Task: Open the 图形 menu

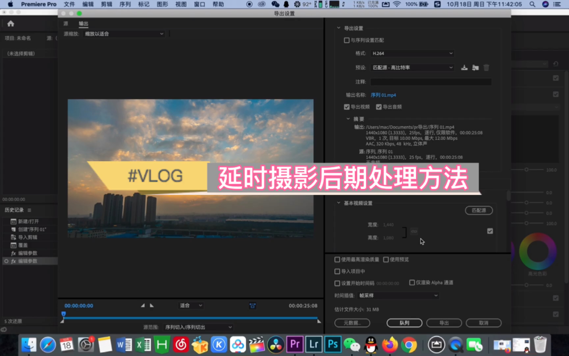Action: [x=162, y=4]
